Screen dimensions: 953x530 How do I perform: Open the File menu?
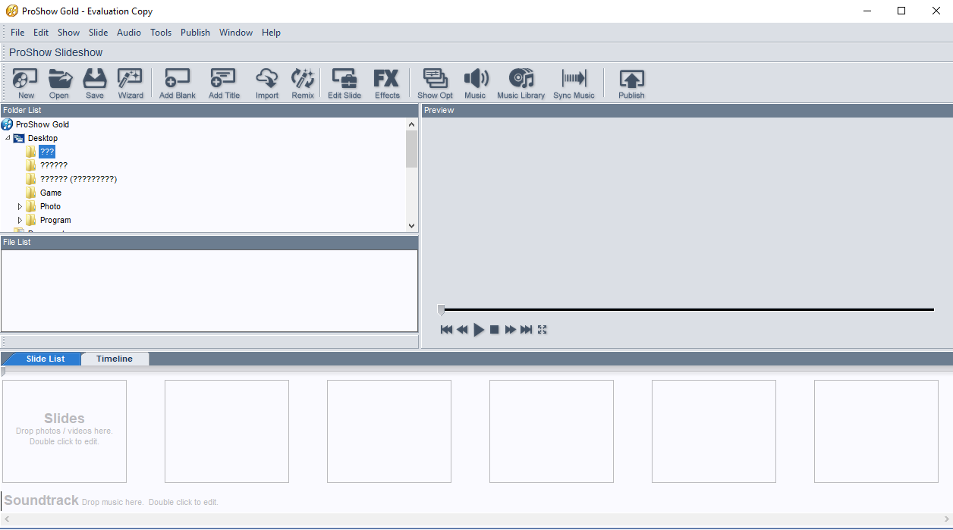17,33
